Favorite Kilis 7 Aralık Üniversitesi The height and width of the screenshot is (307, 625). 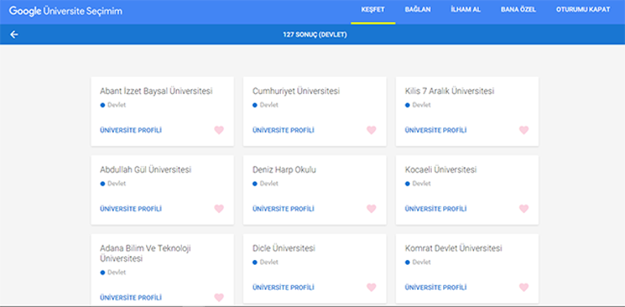coord(524,130)
